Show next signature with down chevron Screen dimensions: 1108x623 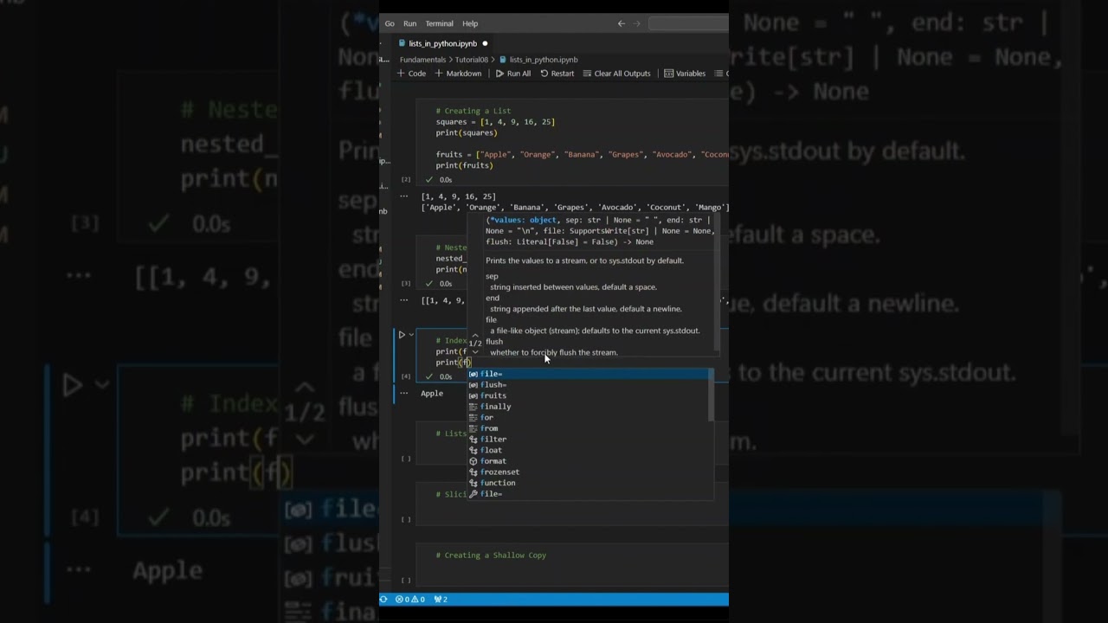(x=475, y=352)
